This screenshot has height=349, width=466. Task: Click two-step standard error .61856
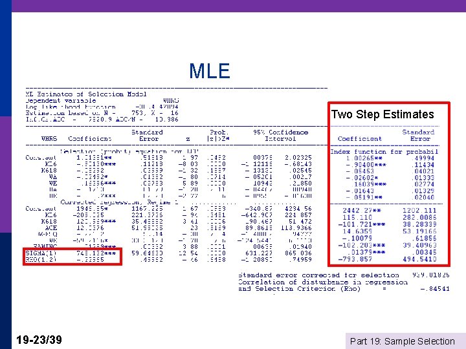click(424, 238)
